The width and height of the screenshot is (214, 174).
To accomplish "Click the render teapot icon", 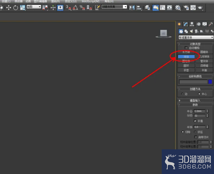I will click(x=200, y=8).
